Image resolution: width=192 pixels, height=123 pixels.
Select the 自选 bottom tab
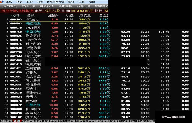click(x=76, y=121)
